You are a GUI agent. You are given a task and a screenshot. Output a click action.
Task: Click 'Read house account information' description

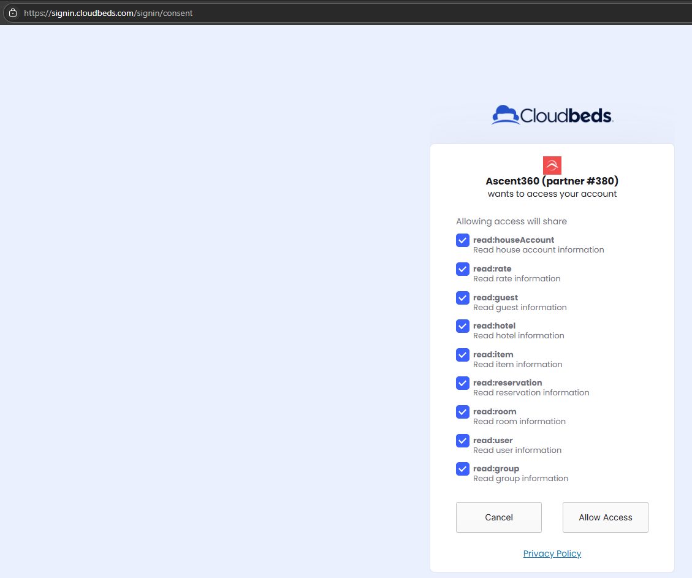(538, 249)
